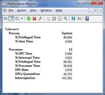Select Interrupts/sec counter
The image size is (105, 95).
(x=25, y=78)
